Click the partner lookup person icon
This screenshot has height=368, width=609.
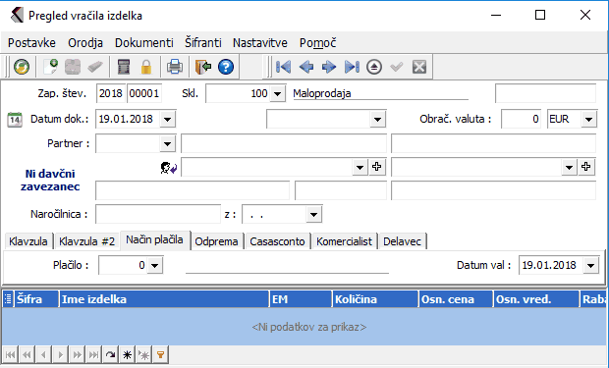[x=169, y=168]
